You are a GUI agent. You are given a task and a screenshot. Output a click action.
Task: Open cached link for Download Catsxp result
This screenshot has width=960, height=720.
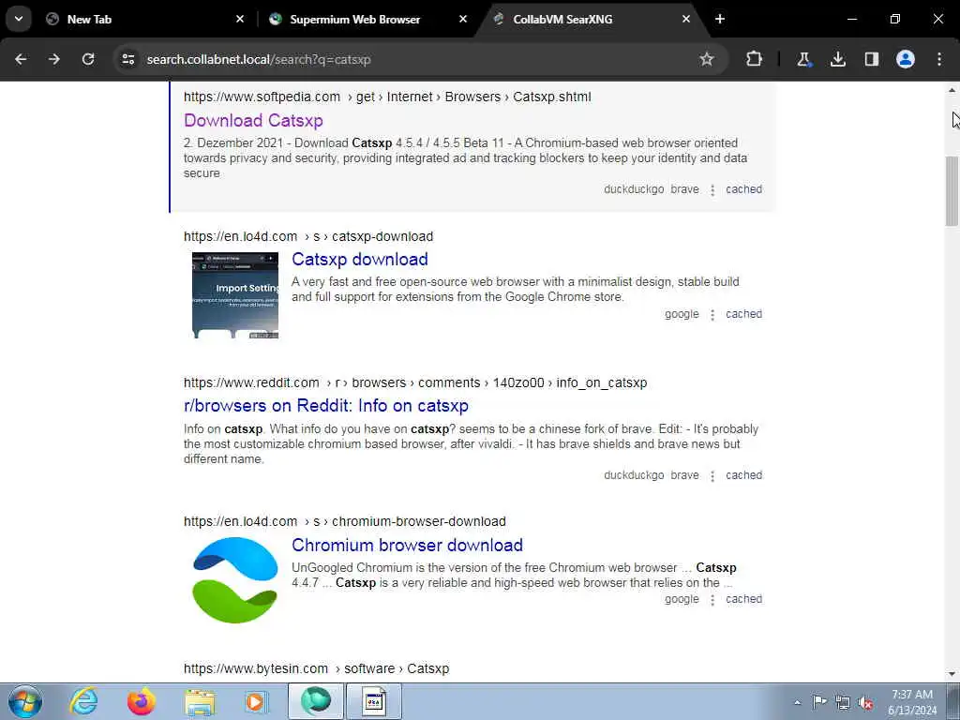tap(743, 189)
